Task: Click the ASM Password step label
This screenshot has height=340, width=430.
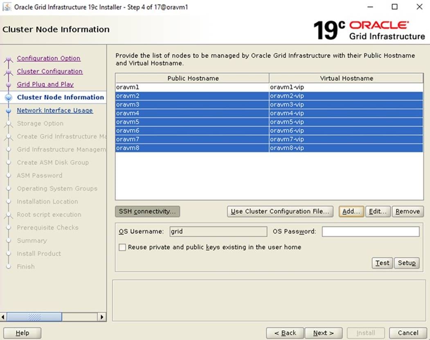Action: [x=40, y=175]
